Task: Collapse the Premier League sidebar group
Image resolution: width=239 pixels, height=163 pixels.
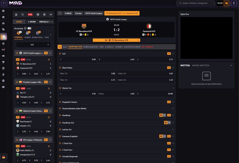Action: [x=50, y=82]
